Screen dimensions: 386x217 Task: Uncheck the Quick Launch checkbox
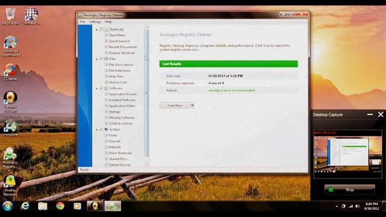coord(107,41)
